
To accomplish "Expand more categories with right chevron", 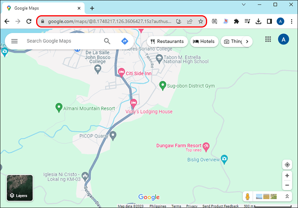I will coord(247,41).
